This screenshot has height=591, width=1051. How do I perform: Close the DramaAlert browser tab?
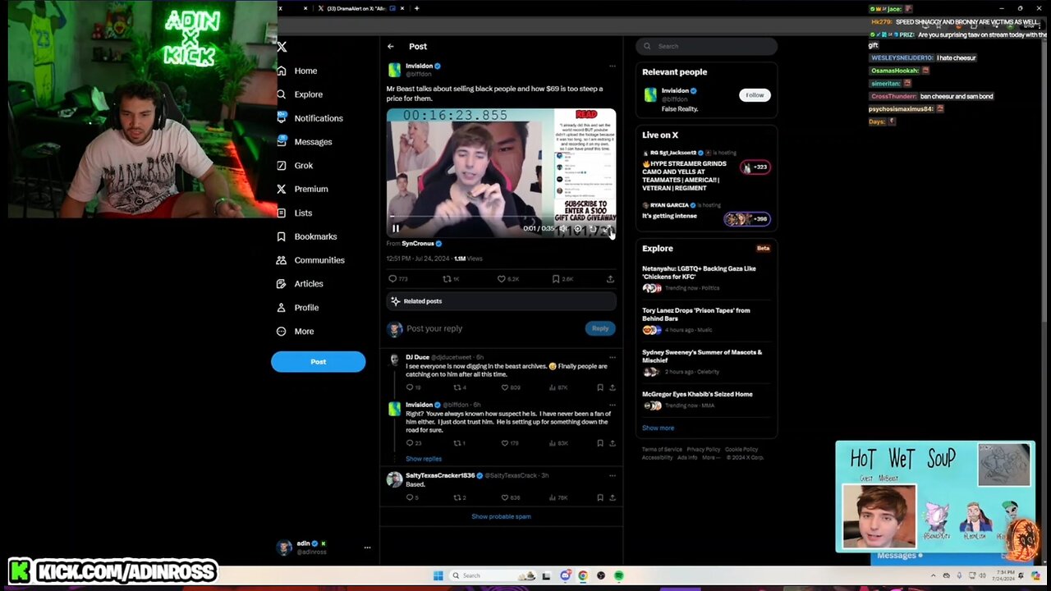(x=402, y=8)
